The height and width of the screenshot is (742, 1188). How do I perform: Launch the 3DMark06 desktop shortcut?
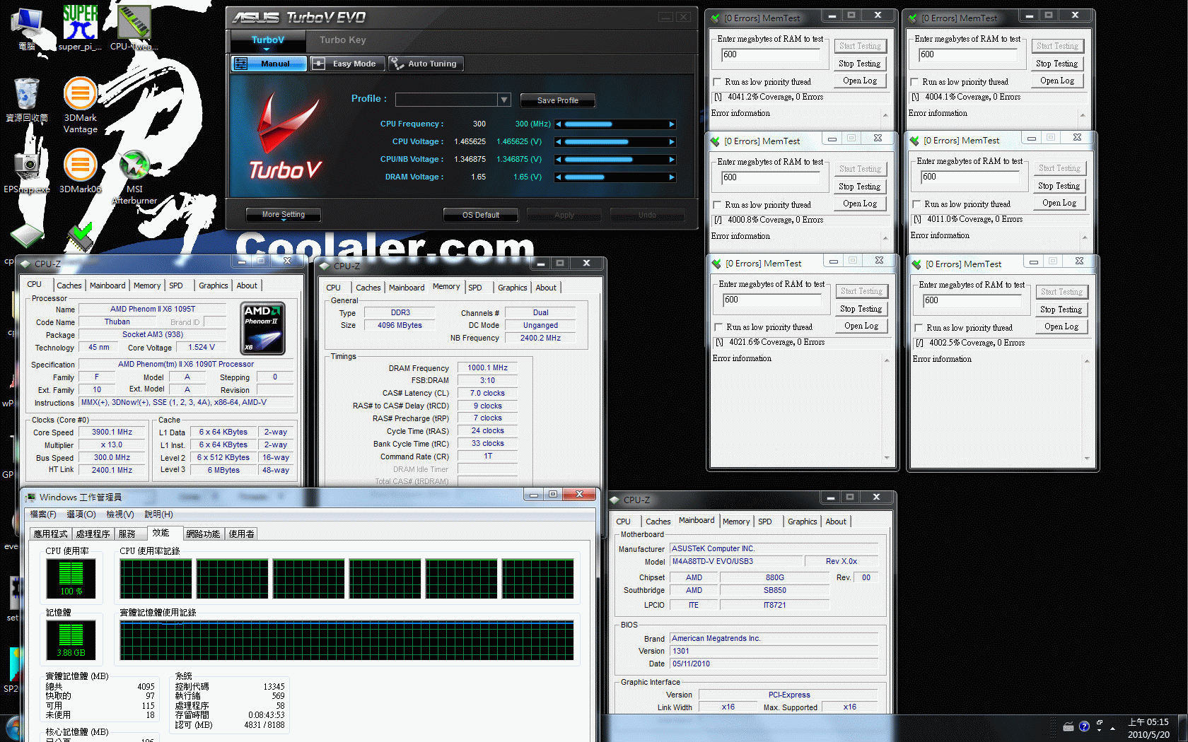[x=81, y=172]
